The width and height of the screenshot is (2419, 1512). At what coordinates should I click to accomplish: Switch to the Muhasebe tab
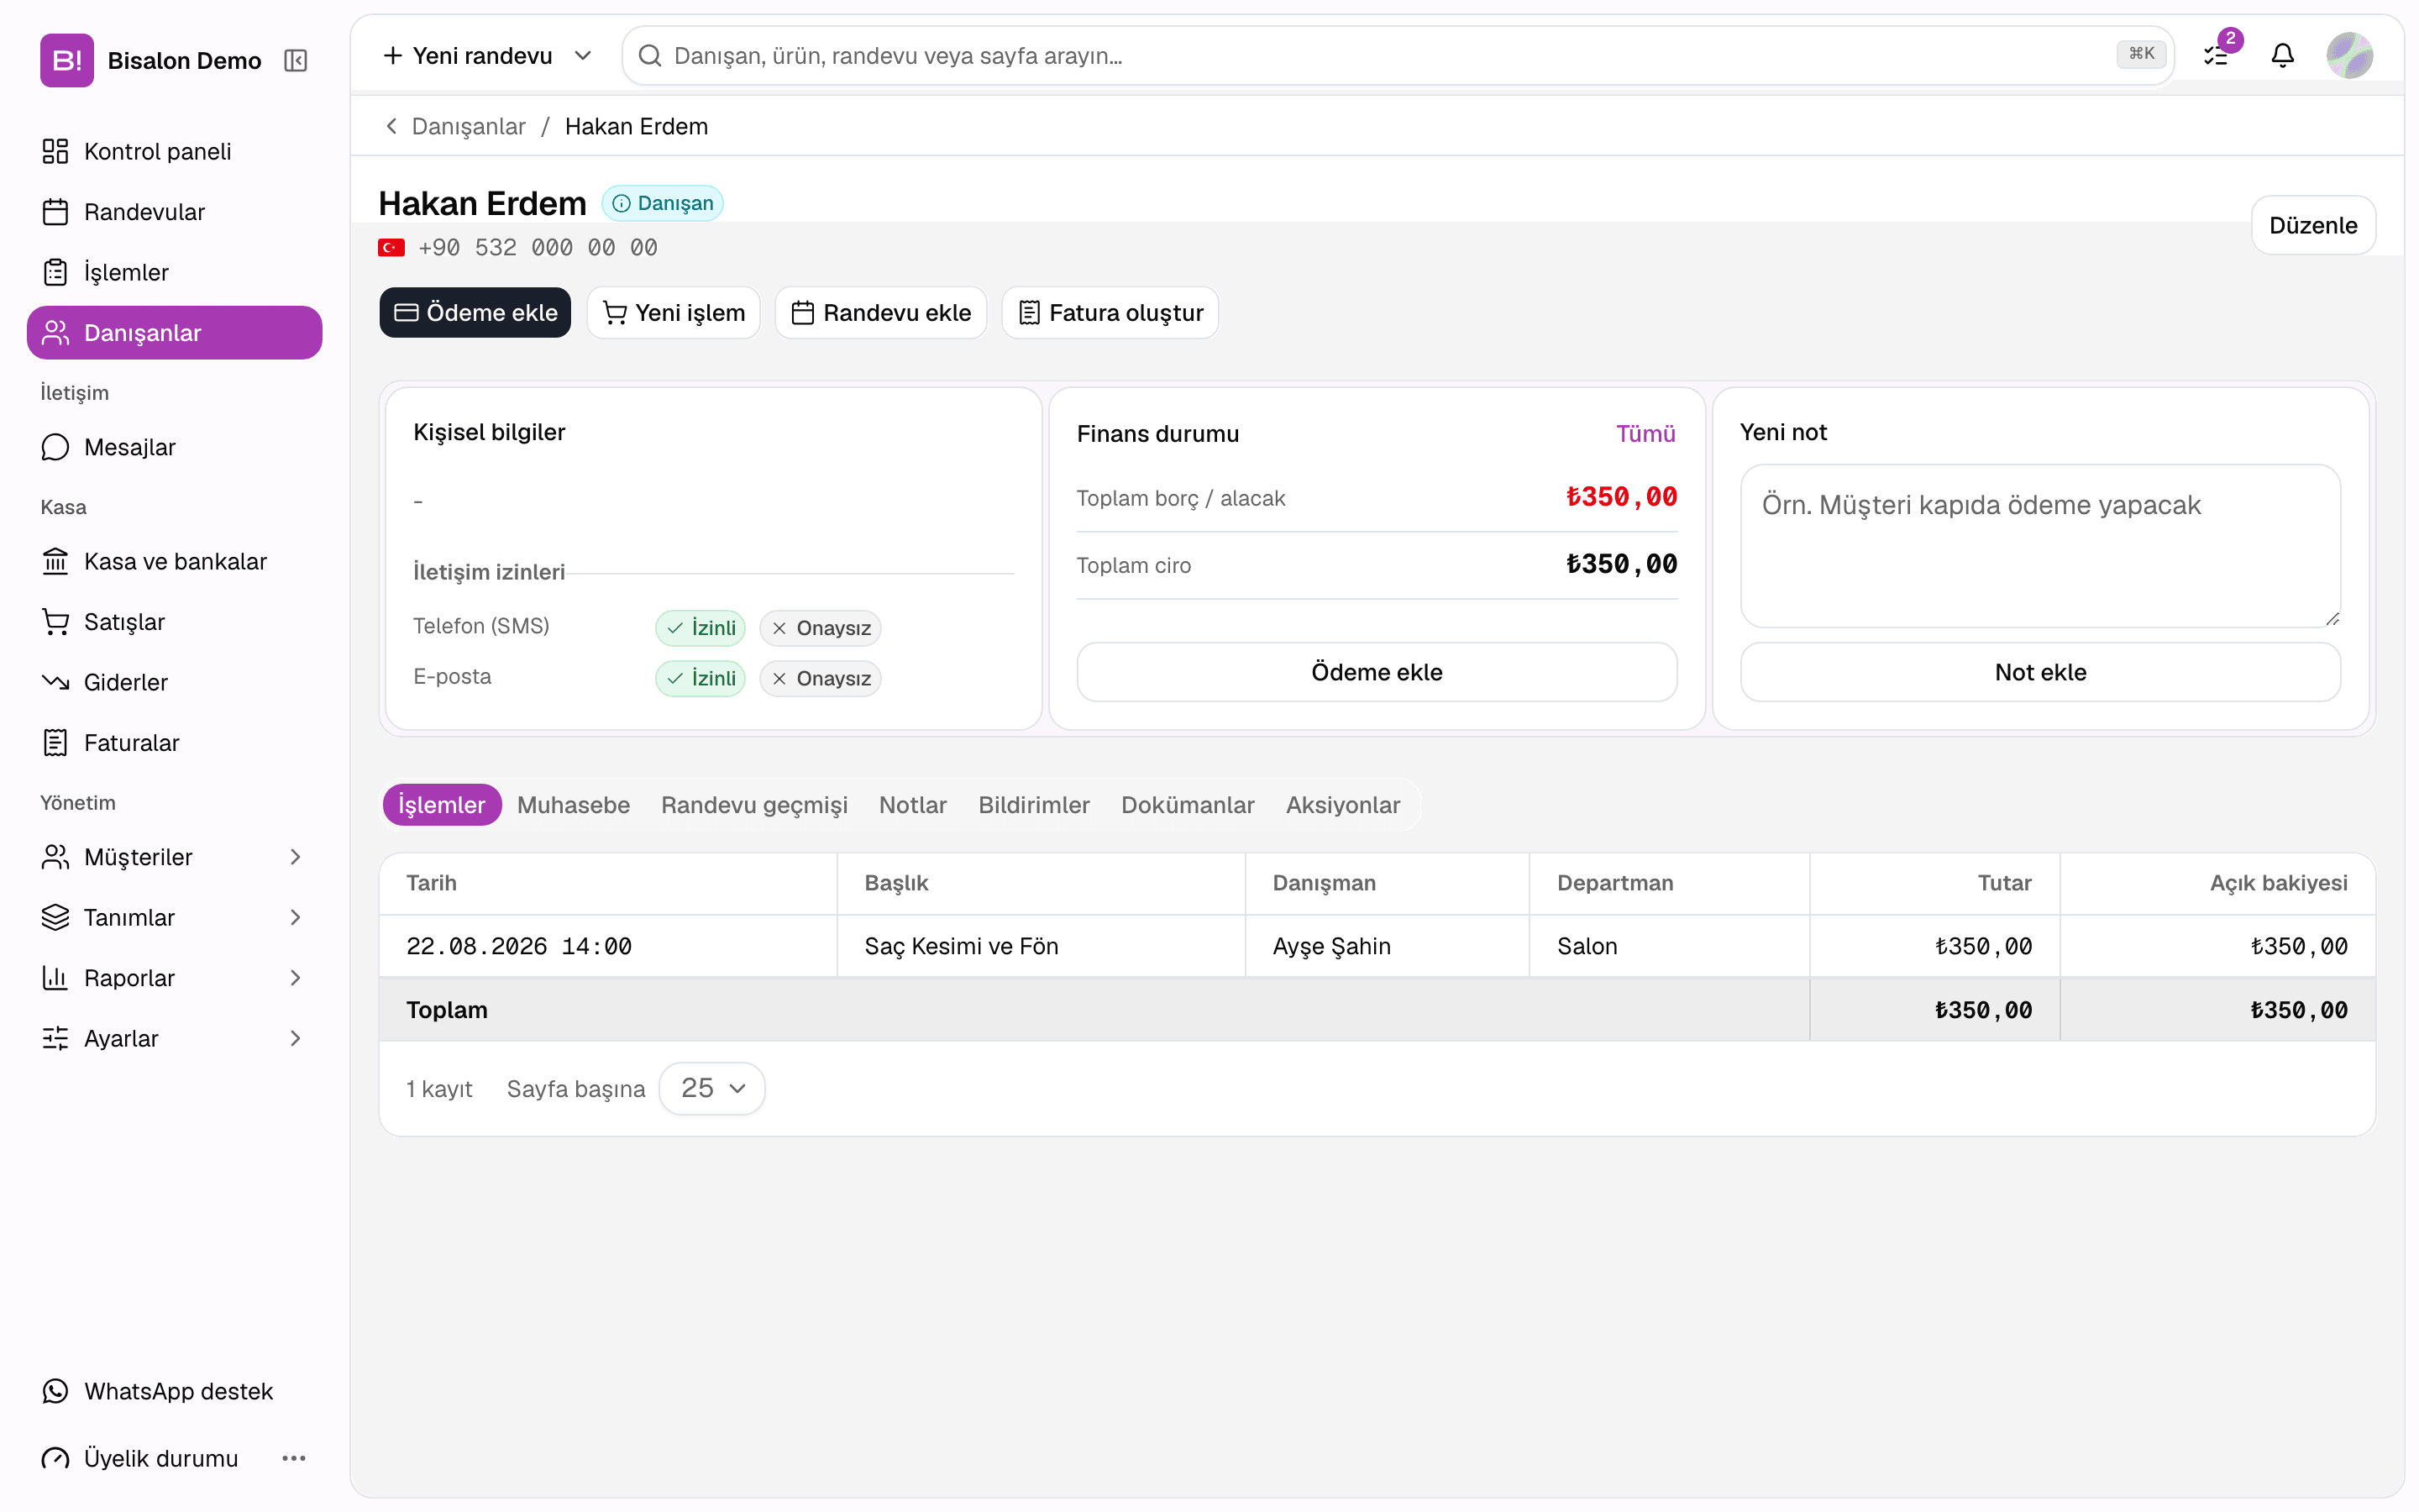pyautogui.click(x=574, y=805)
